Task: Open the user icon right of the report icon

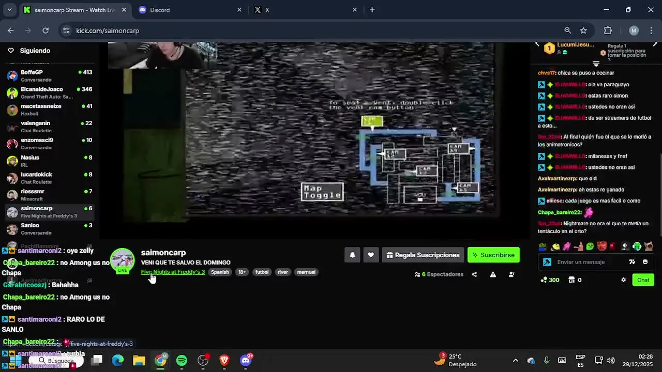Action: click(x=511, y=274)
